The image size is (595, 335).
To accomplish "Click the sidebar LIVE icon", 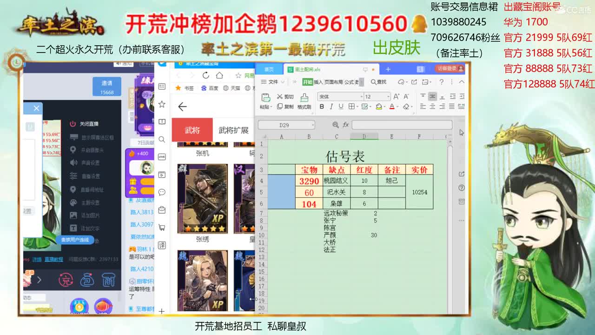I will [x=162, y=157].
